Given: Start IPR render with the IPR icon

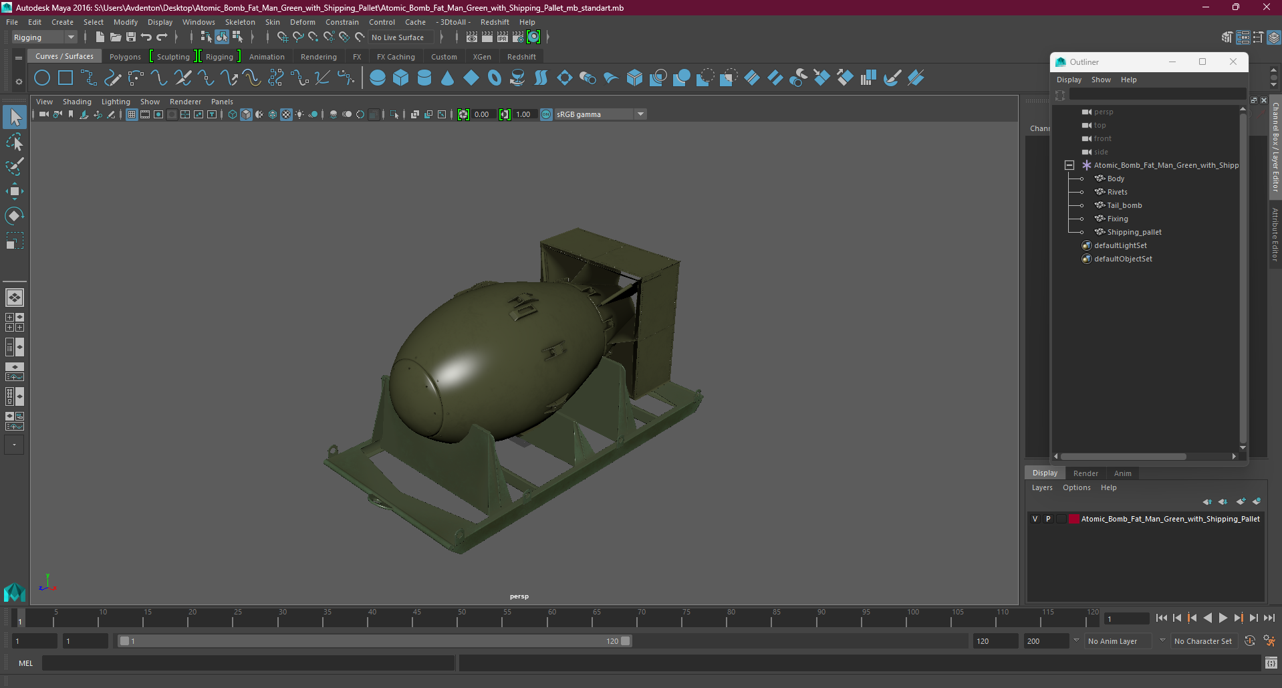Looking at the screenshot, I should click(x=503, y=37).
